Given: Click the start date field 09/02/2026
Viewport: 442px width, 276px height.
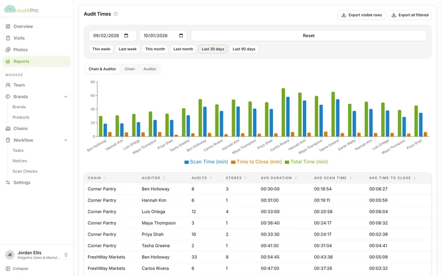Looking at the screenshot, I should point(113,35).
